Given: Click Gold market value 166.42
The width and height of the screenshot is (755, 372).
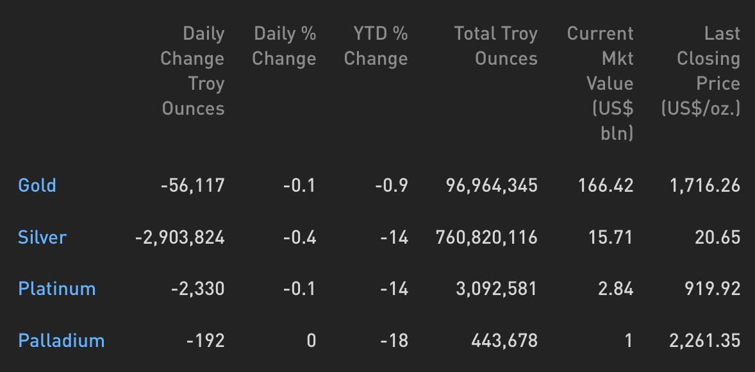Looking at the screenshot, I should pyautogui.click(x=606, y=185).
